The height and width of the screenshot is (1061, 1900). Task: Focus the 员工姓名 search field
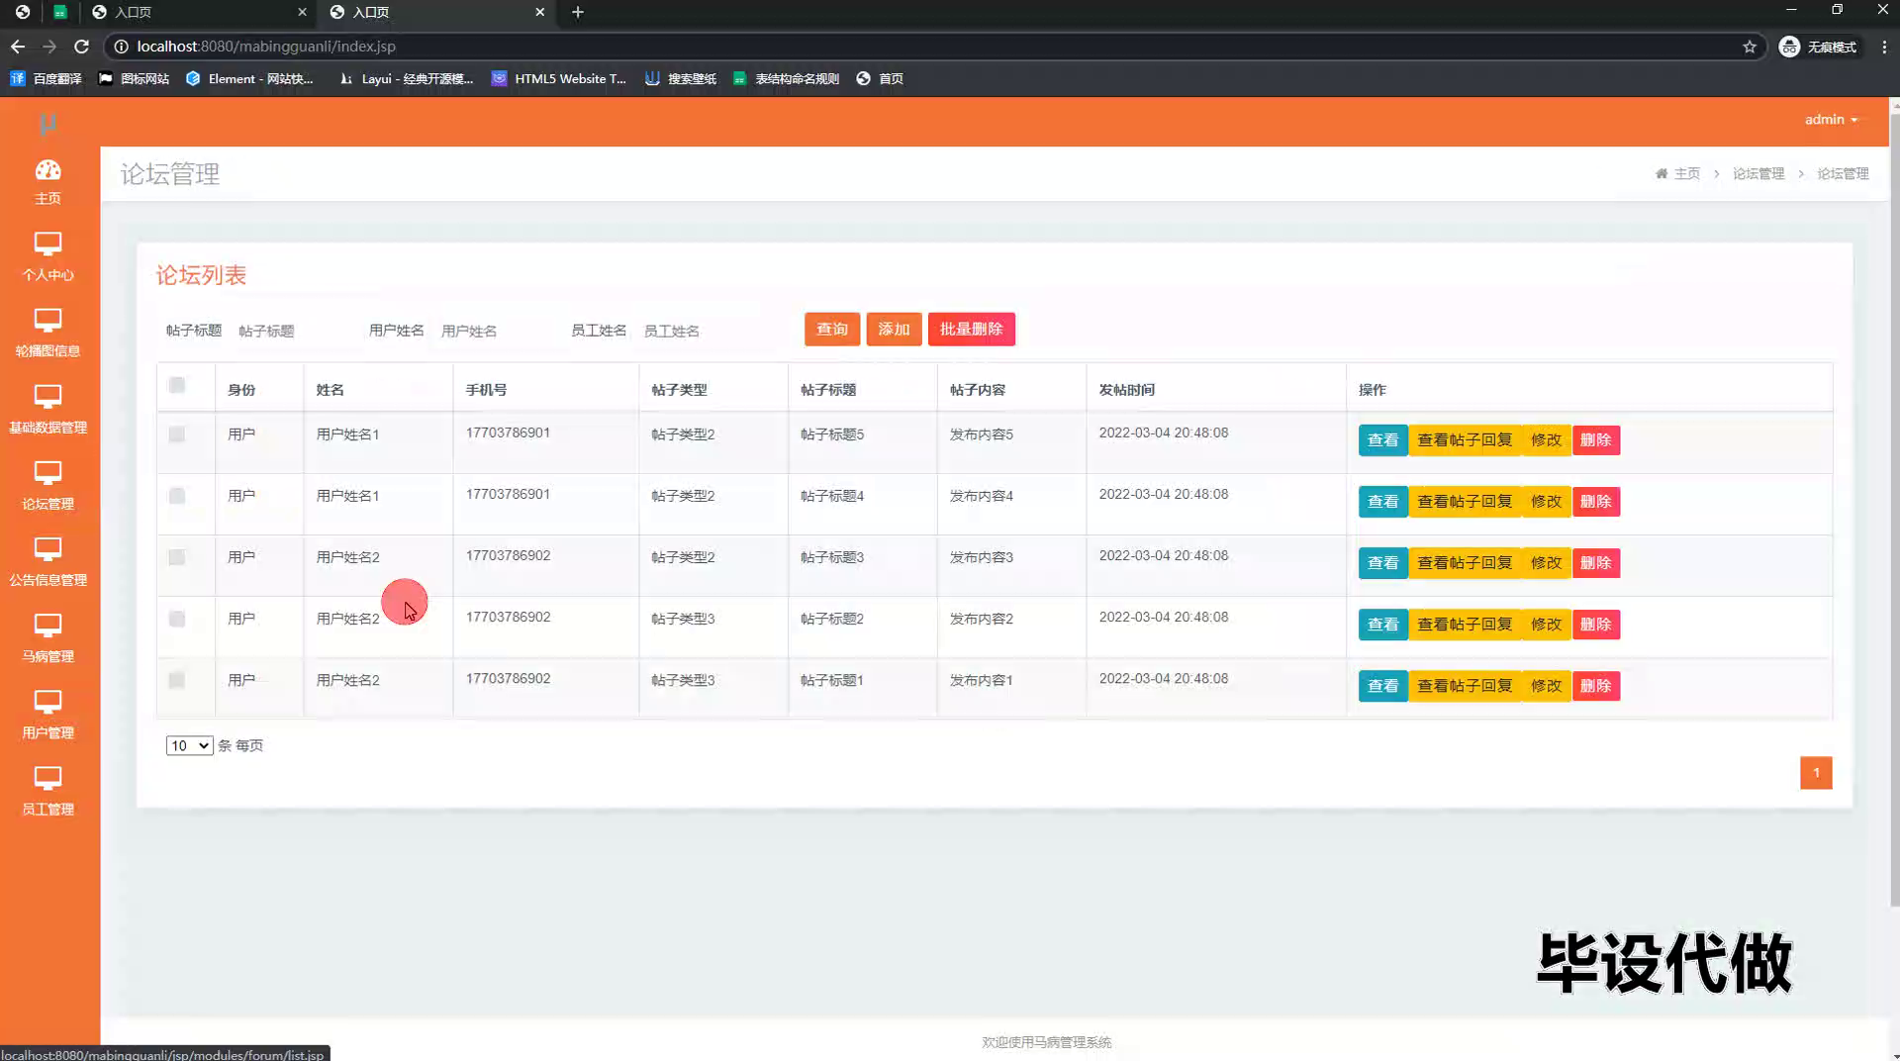pyautogui.click(x=700, y=331)
